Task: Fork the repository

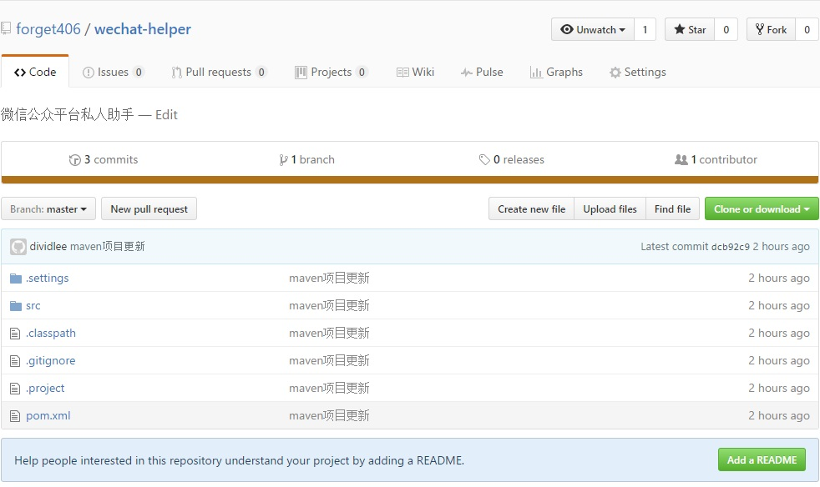Action: pos(771,29)
